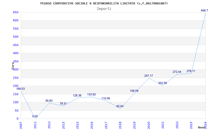
Task: Select the 78.31 data label
Action: 63,103
